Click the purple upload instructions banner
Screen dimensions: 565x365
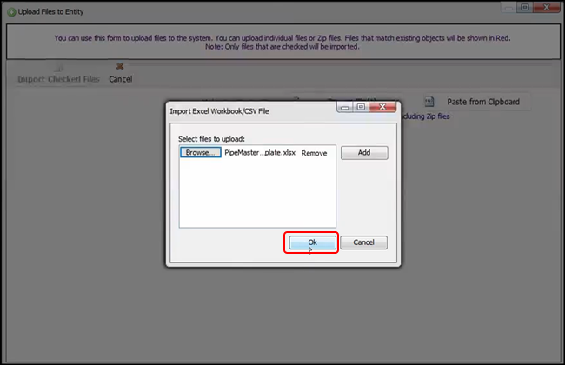282,43
